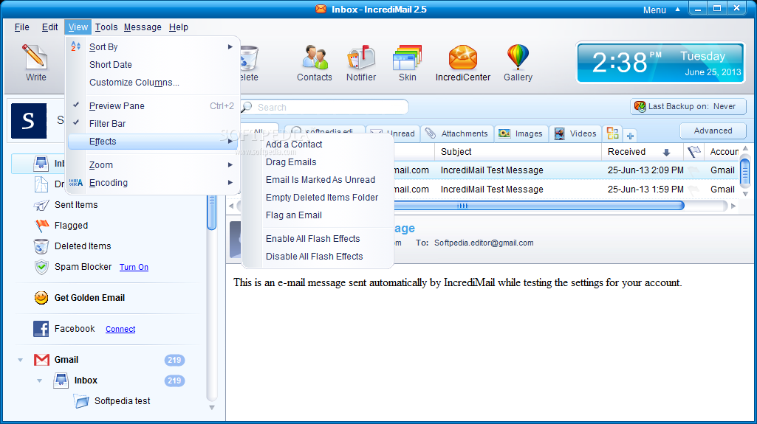Click the Search input field

[324, 107]
